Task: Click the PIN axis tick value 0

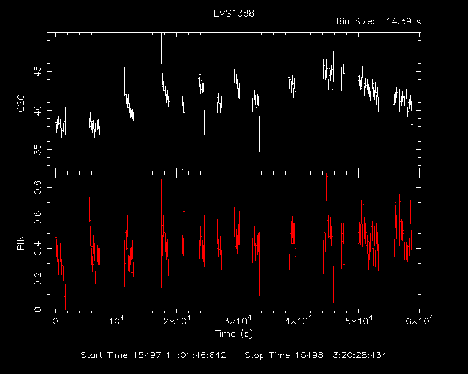Action: (37, 310)
